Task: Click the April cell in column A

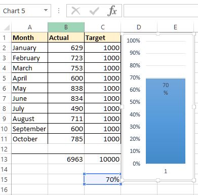Action: point(30,78)
